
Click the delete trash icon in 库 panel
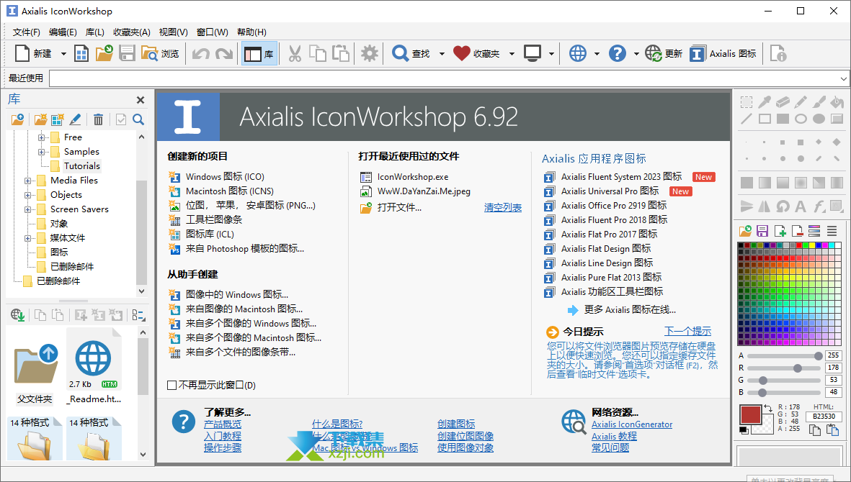pyautogui.click(x=98, y=119)
